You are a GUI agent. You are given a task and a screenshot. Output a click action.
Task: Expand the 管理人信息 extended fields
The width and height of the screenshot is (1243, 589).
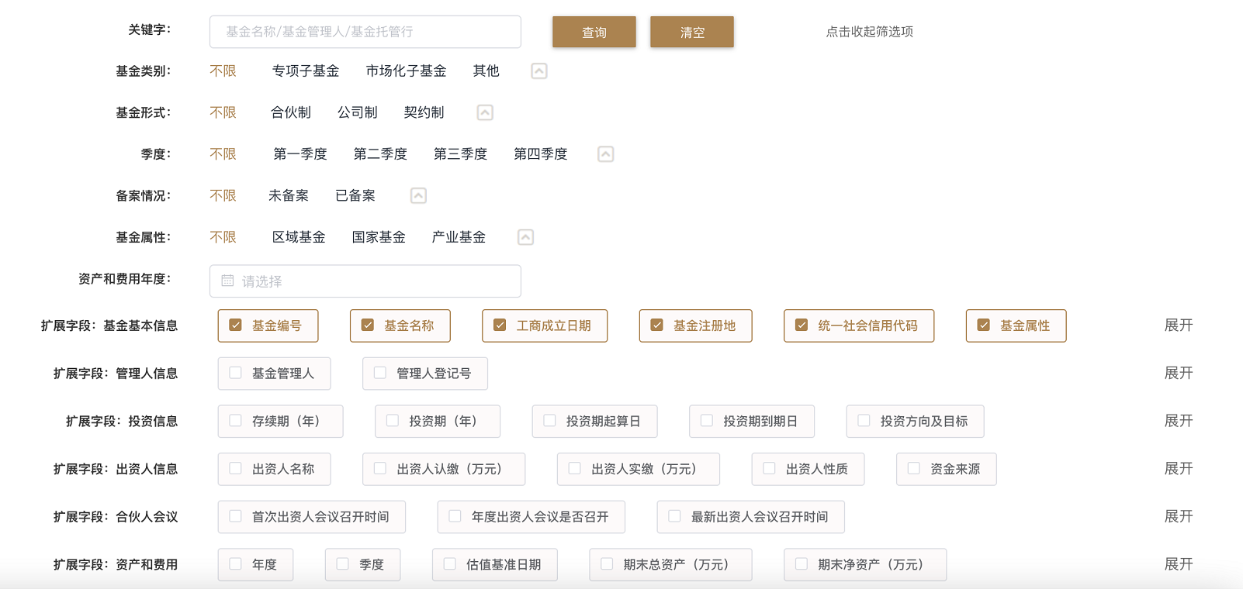[1179, 373]
